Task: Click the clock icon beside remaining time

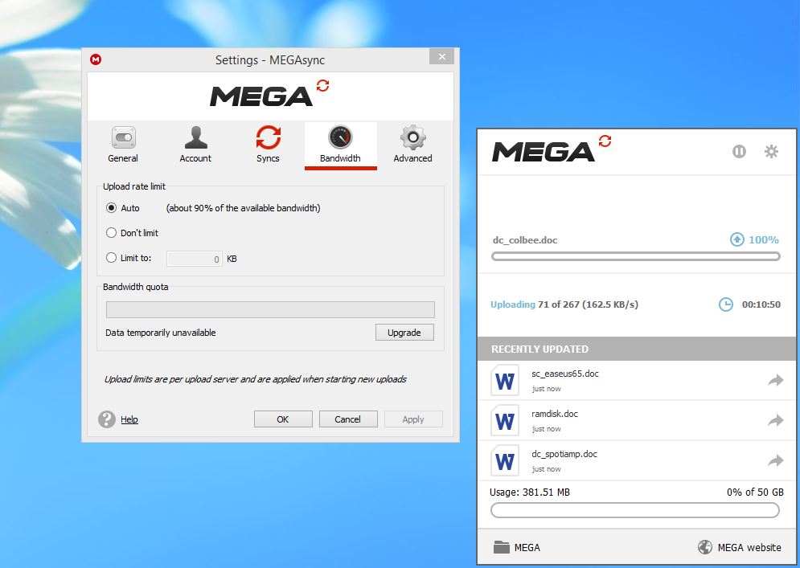Action: (x=725, y=304)
